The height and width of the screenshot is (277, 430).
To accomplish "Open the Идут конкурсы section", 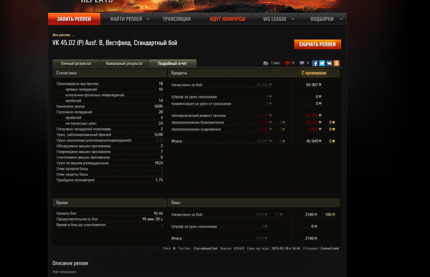I will (x=228, y=19).
